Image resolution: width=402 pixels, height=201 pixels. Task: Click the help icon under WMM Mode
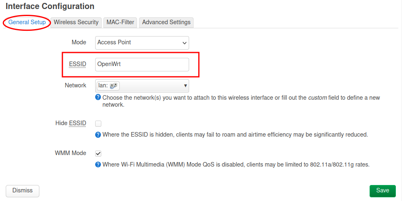[x=98, y=164]
